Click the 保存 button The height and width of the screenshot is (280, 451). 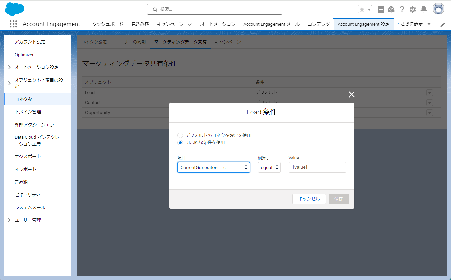[x=339, y=199]
